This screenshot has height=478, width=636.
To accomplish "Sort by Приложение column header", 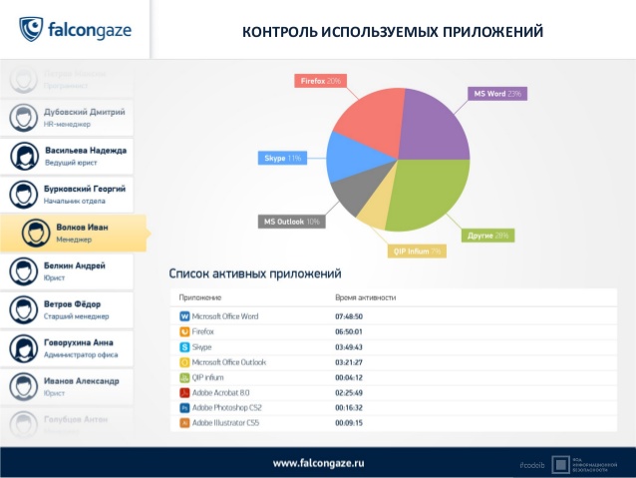I will 200,297.
